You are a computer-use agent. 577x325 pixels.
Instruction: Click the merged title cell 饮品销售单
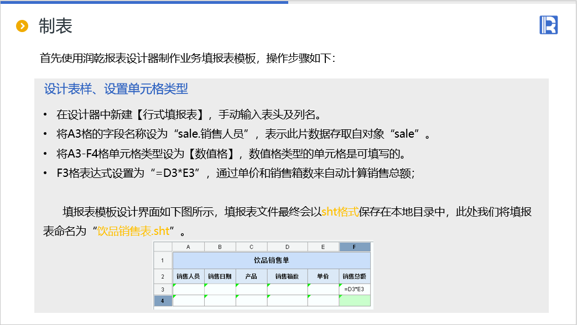[271, 260]
